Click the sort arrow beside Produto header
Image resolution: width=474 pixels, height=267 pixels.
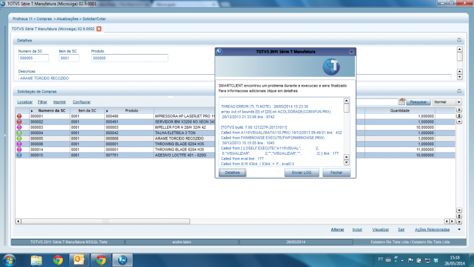pos(107,111)
